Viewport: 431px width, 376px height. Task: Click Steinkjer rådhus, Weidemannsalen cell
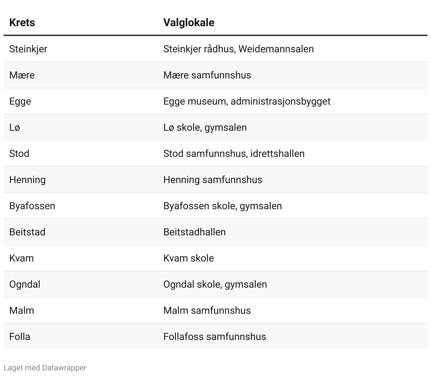[x=238, y=49]
